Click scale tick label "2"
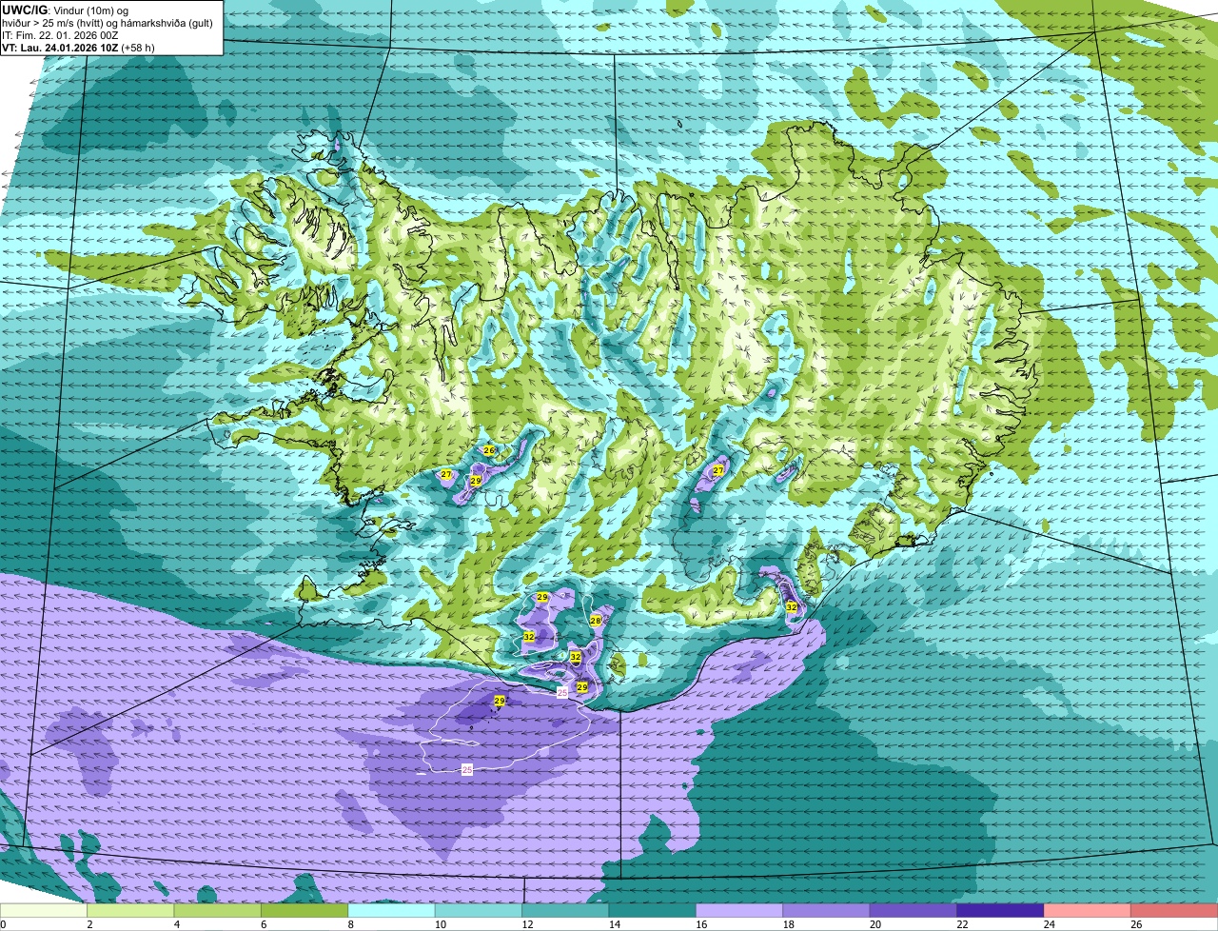Image resolution: width=1218 pixels, height=931 pixels. 89,924
